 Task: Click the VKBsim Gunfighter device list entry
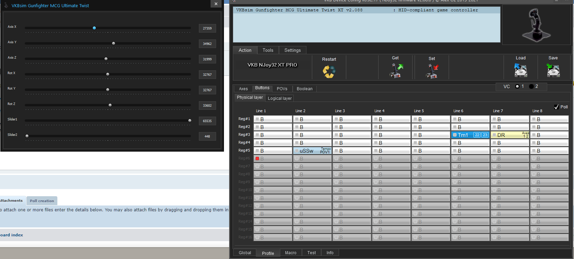click(366, 10)
